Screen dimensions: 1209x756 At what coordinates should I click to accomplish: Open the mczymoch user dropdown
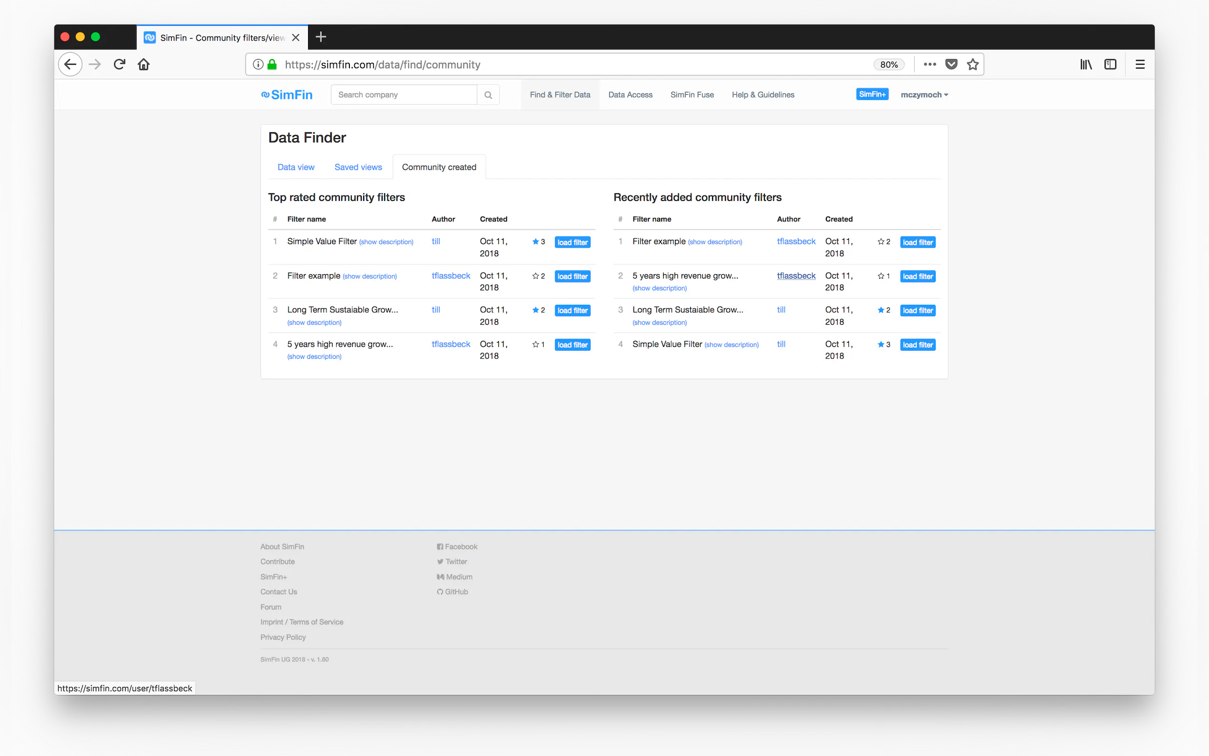click(x=924, y=95)
